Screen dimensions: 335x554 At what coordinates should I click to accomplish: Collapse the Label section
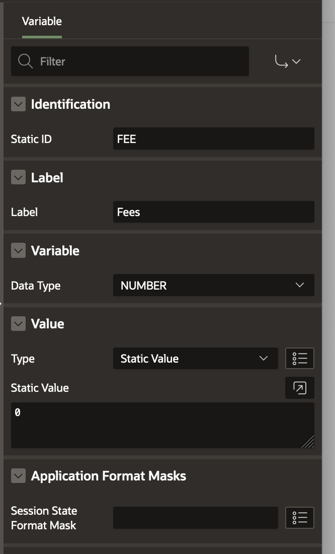tap(18, 178)
